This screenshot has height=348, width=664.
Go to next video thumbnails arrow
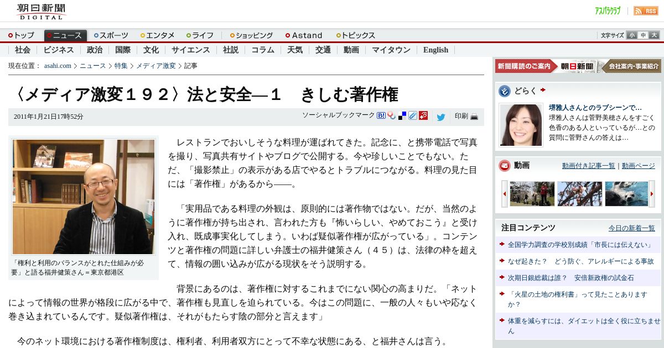tap(652, 194)
